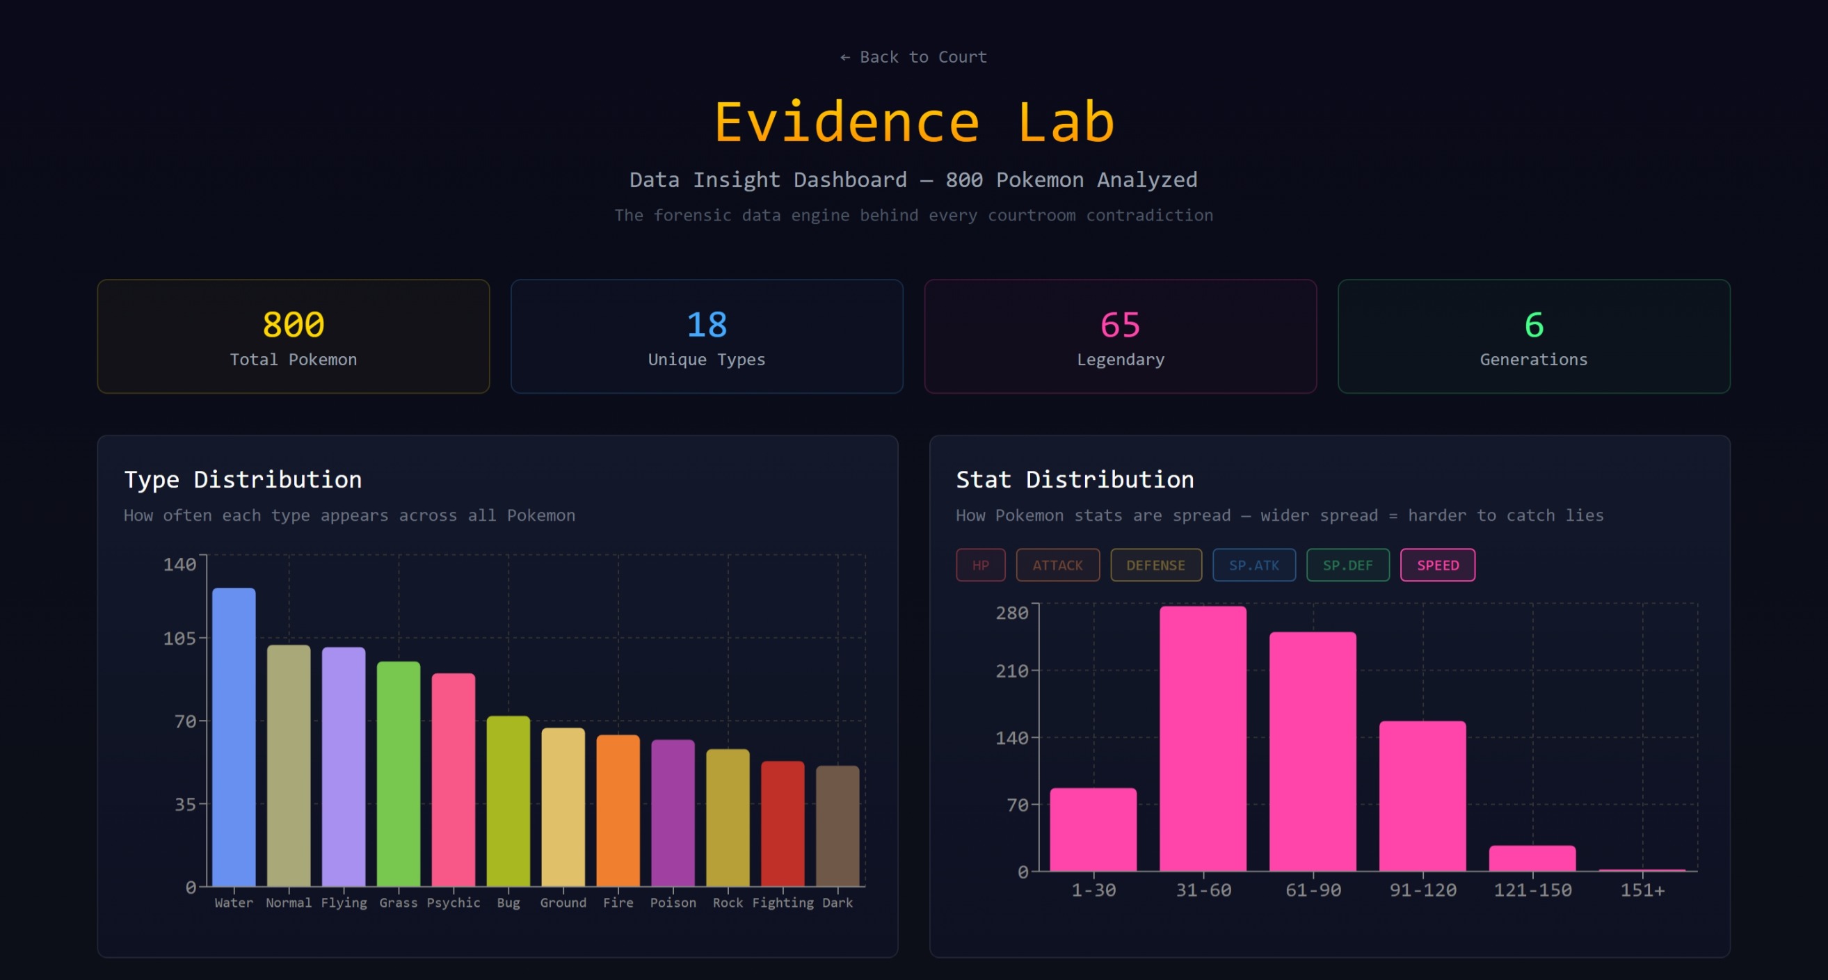1828x980 pixels.
Task: Click the blue Water type bar
Action: pyautogui.click(x=234, y=738)
